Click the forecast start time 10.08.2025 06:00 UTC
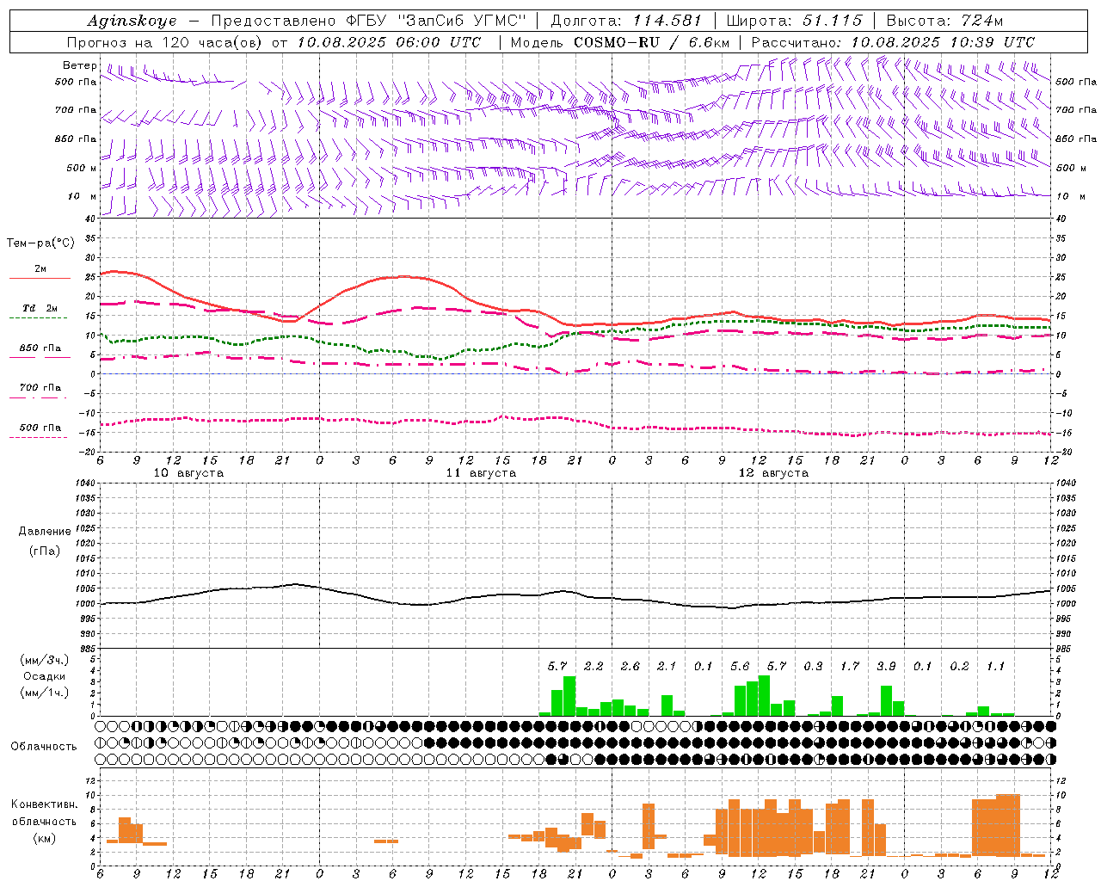The width and height of the screenshot is (1101, 881). 389,42
